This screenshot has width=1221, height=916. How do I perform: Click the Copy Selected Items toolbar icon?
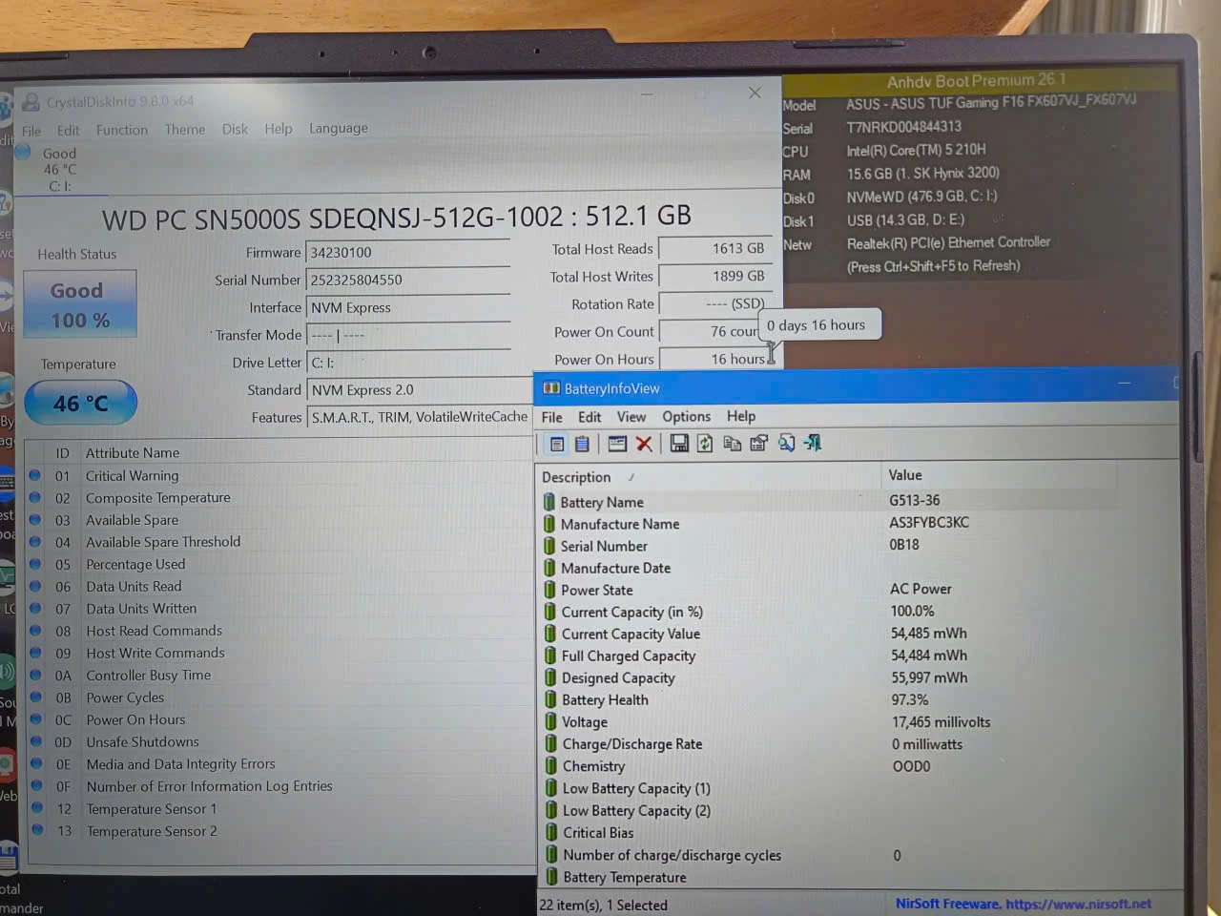(x=733, y=443)
